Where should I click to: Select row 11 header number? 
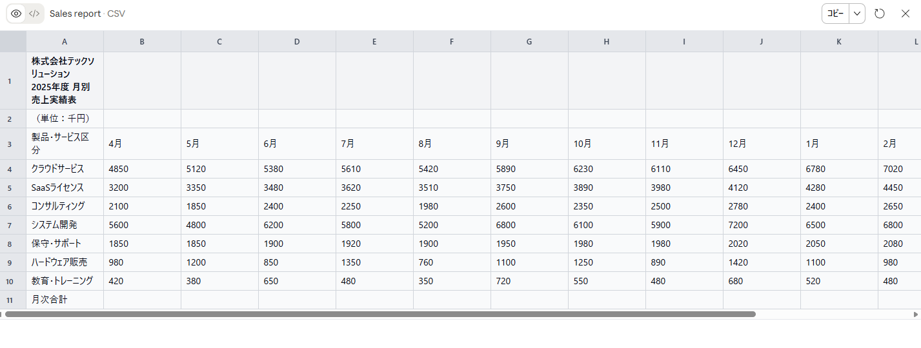10,300
